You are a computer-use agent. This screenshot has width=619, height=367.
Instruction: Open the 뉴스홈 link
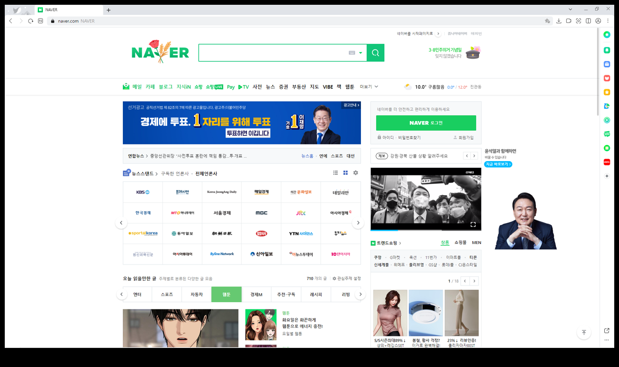[308, 156]
